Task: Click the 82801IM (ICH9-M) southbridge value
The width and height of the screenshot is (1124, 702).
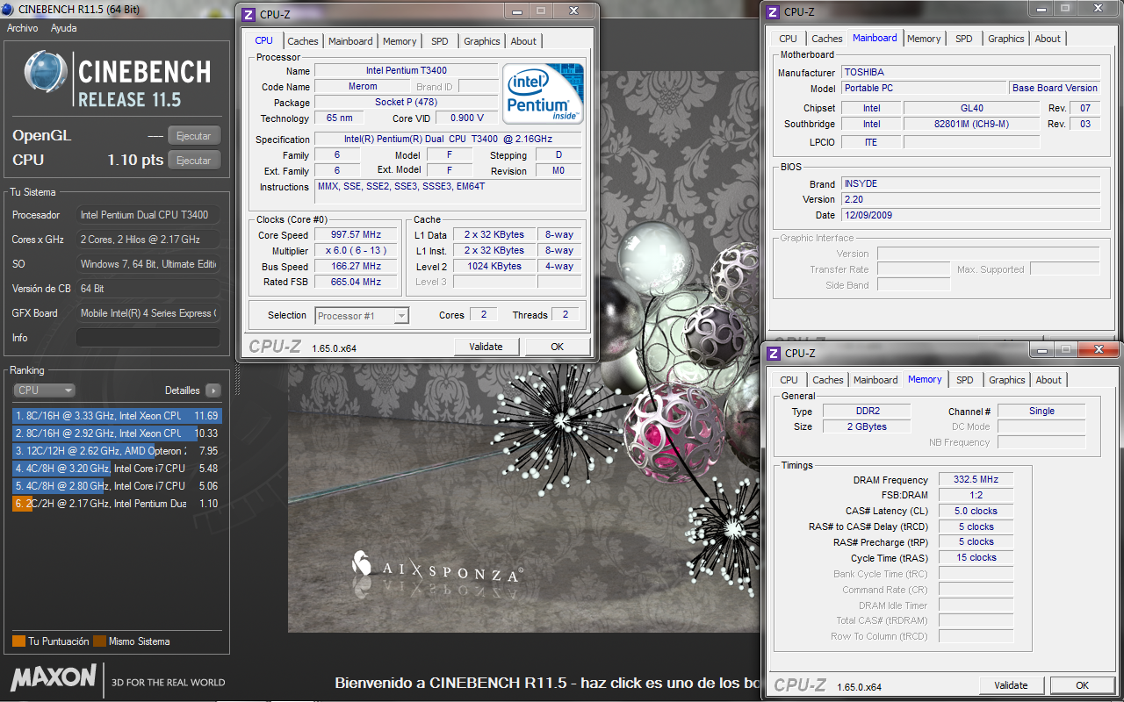Action: pyautogui.click(x=971, y=125)
